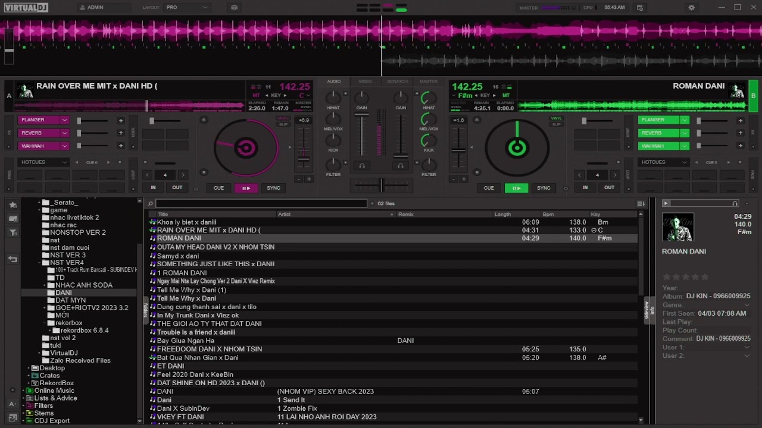762x428 pixels.
Task: Click the go-back arrow icon in browser sidebar
Action: (13, 259)
